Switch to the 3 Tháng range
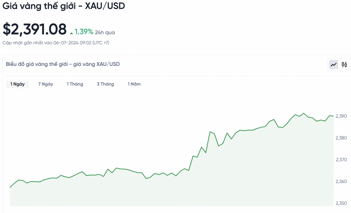The height and width of the screenshot is (213, 351). click(x=105, y=84)
